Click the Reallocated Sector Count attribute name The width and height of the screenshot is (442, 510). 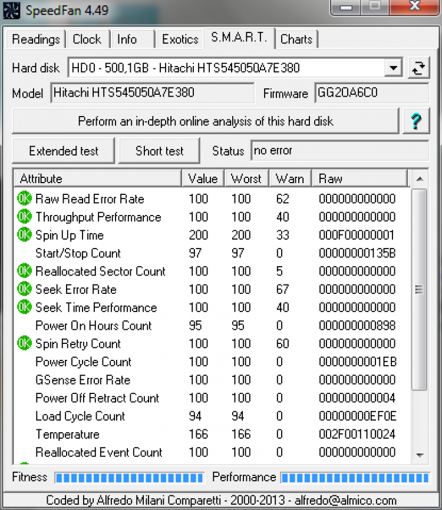(x=101, y=271)
